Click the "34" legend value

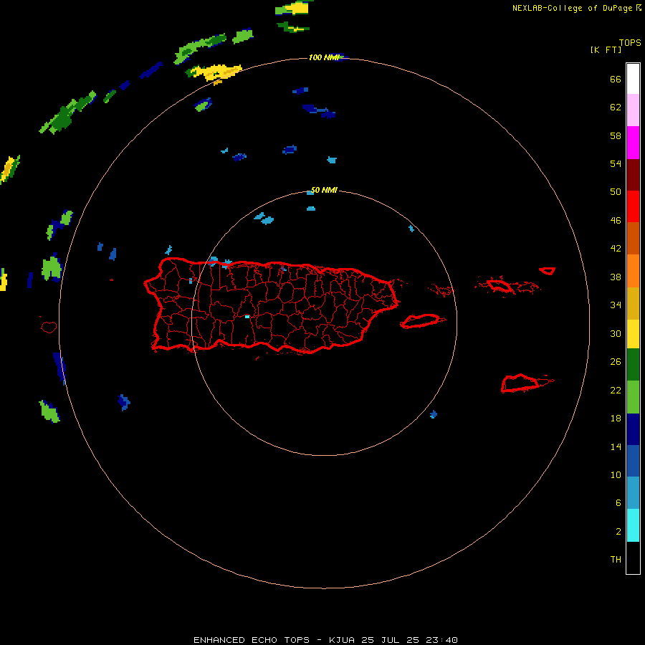(616, 305)
